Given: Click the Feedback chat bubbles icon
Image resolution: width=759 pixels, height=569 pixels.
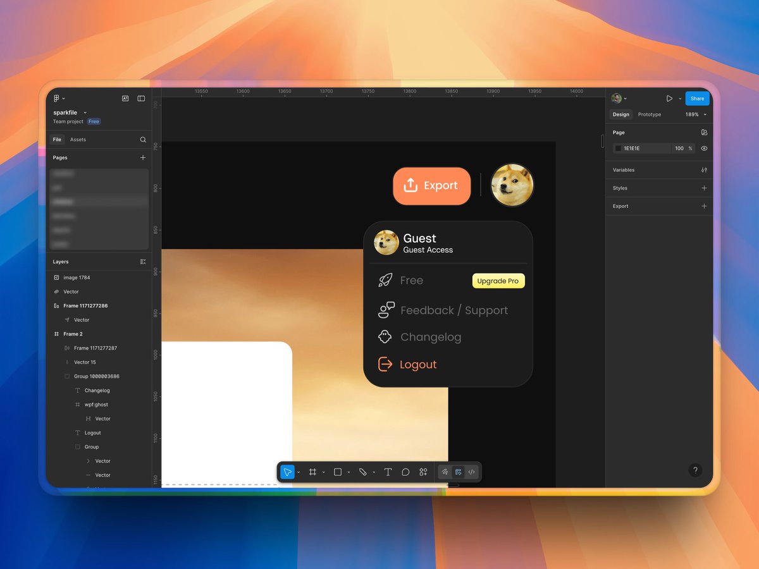Looking at the screenshot, I should pos(386,310).
